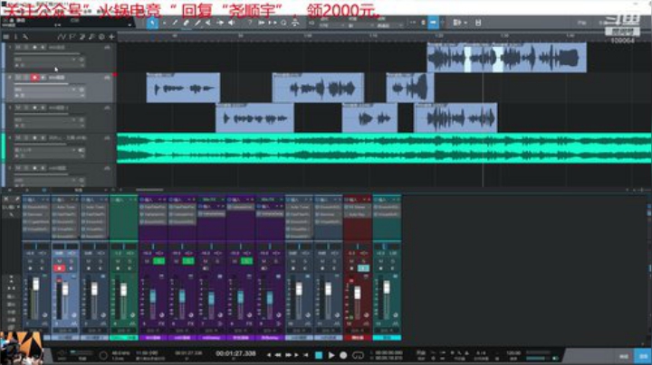Click highlighted blue snap button in toolbar
Viewport: 652px width, 365px height.
tap(433, 23)
